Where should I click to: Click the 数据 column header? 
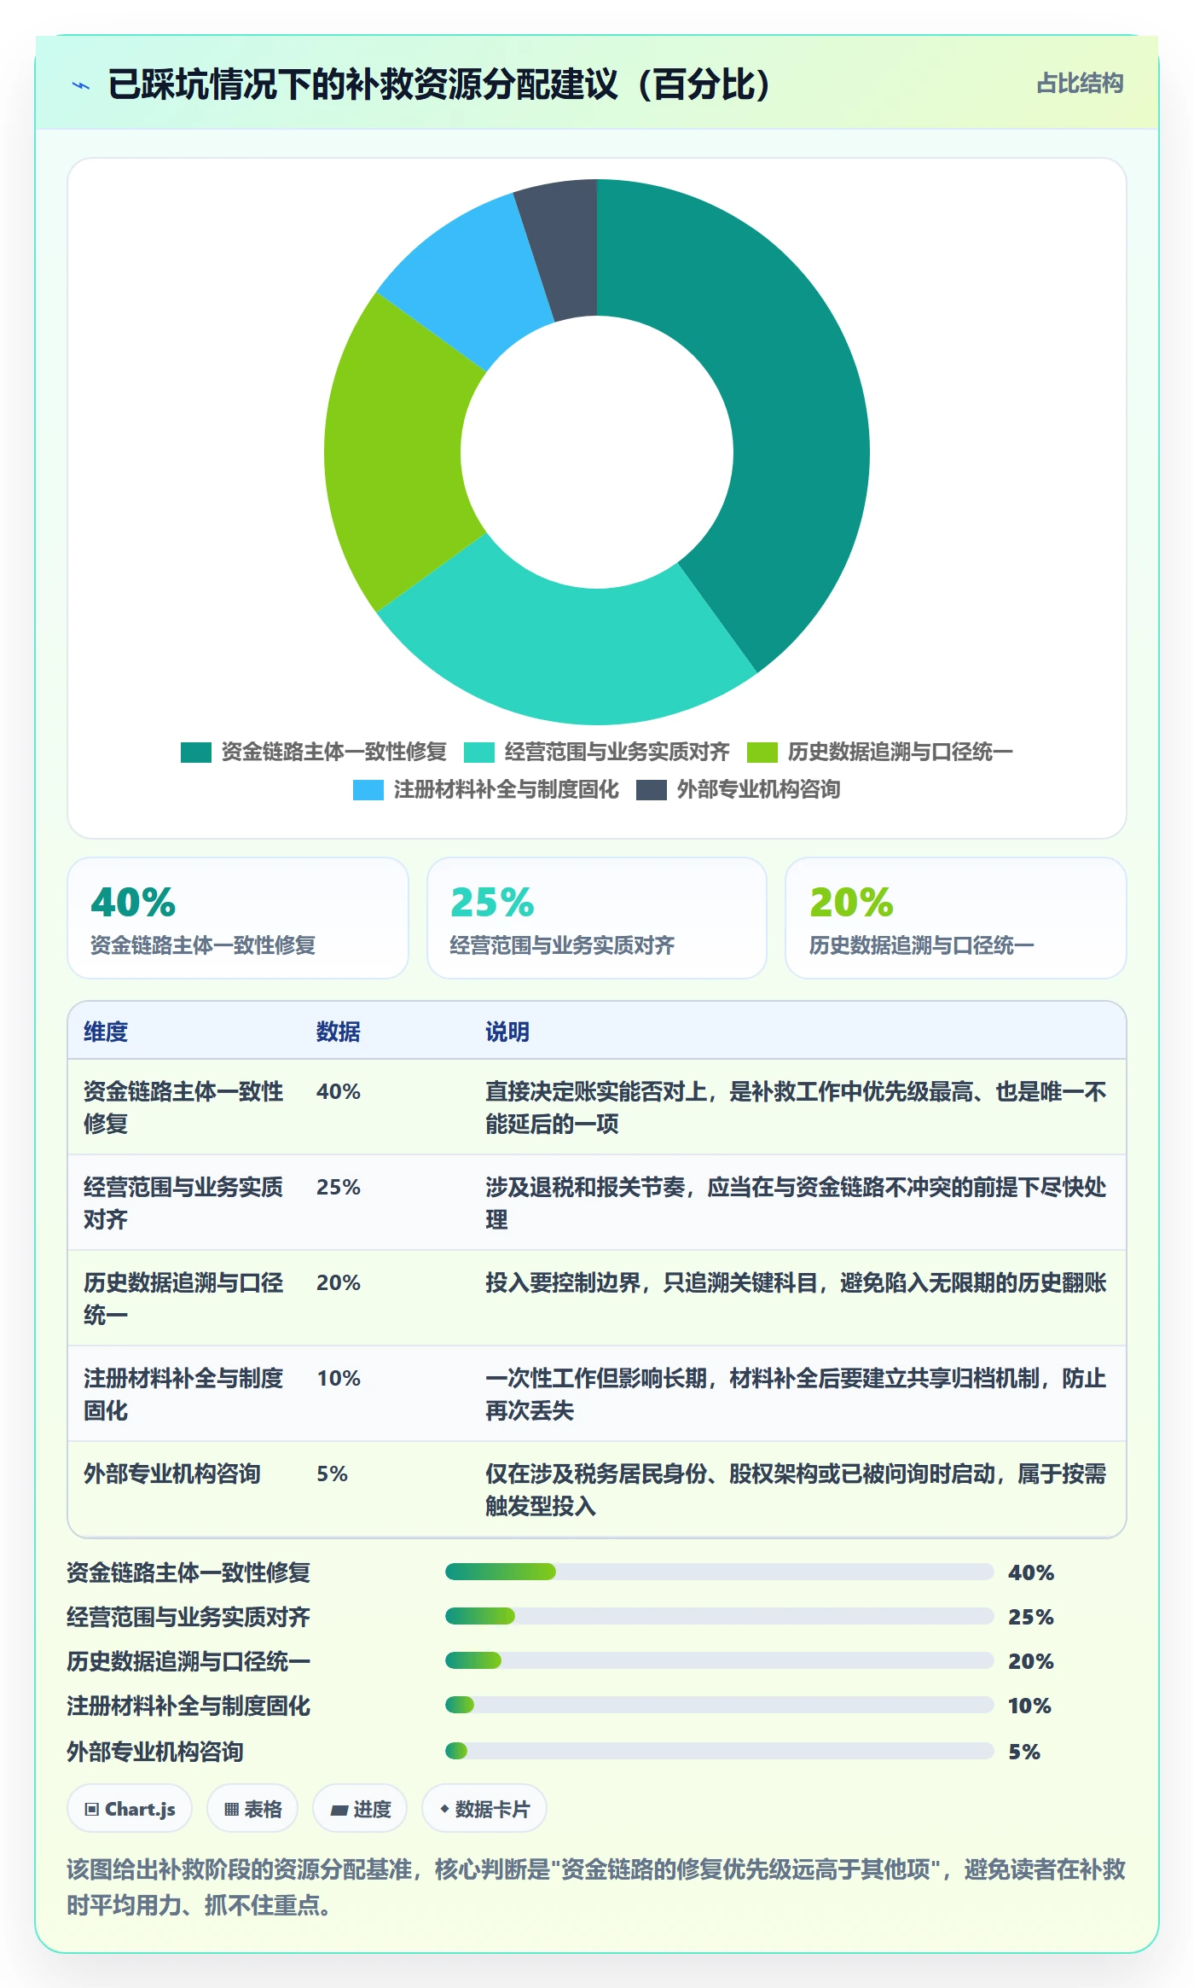pyautogui.click(x=338, y=1032)
